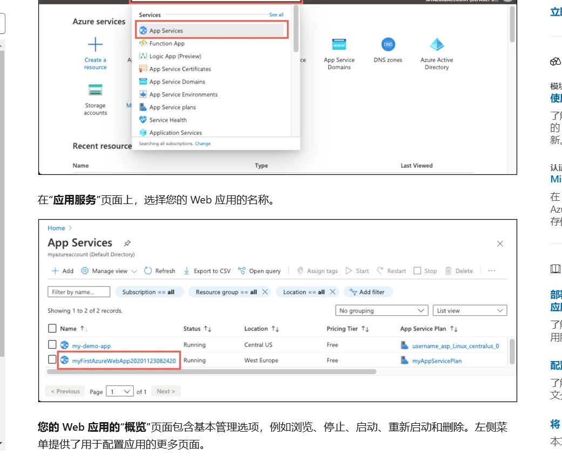Click the Add plus icon in toolbar
Image resolution: width=562 pixels, height=462 pixels.
[55, 270]
